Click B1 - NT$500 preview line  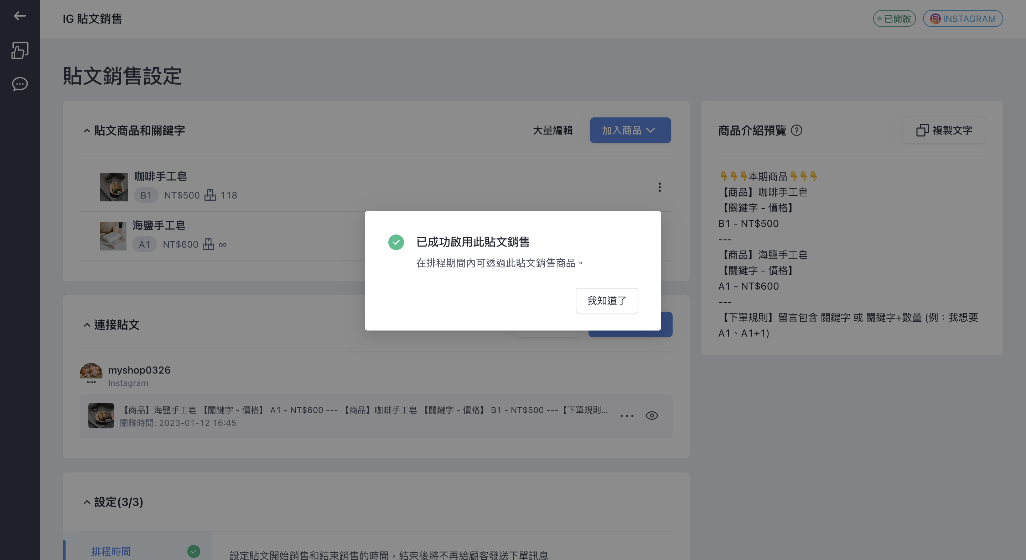pyautogui.click(x=748, y=223)
